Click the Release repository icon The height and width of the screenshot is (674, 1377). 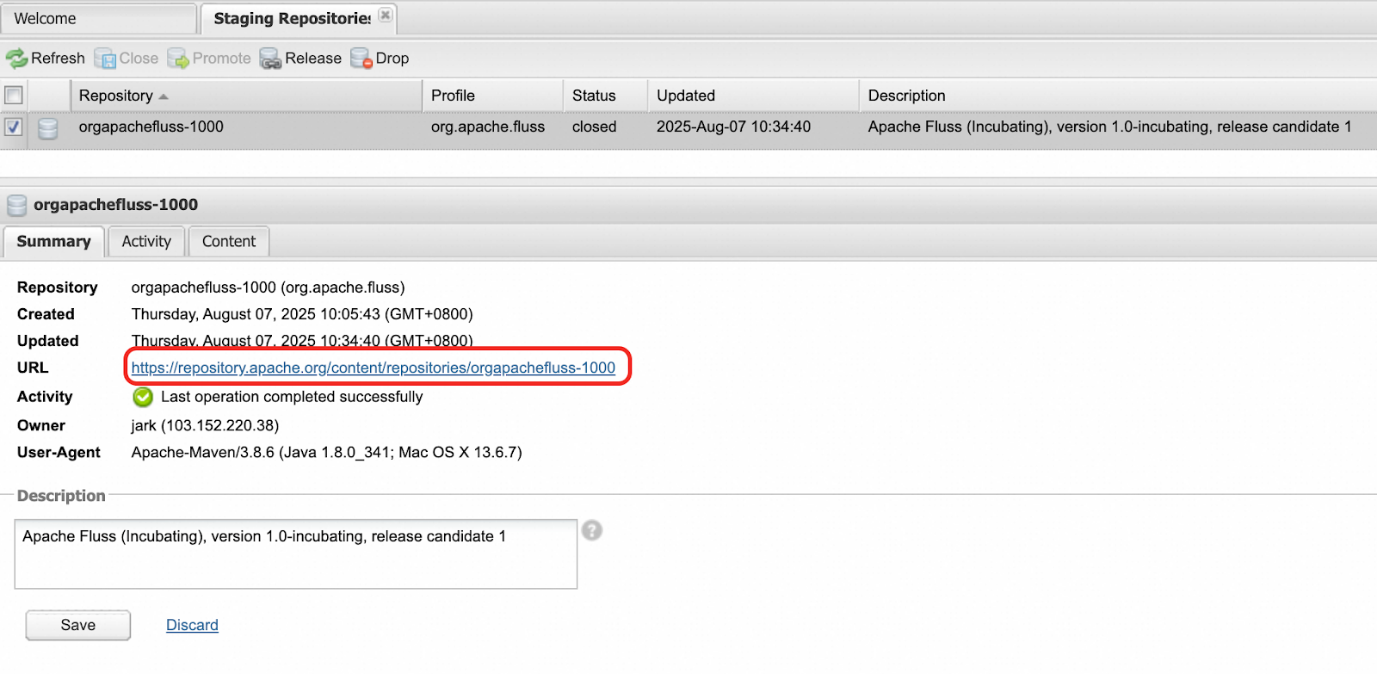tap(270, 59)
